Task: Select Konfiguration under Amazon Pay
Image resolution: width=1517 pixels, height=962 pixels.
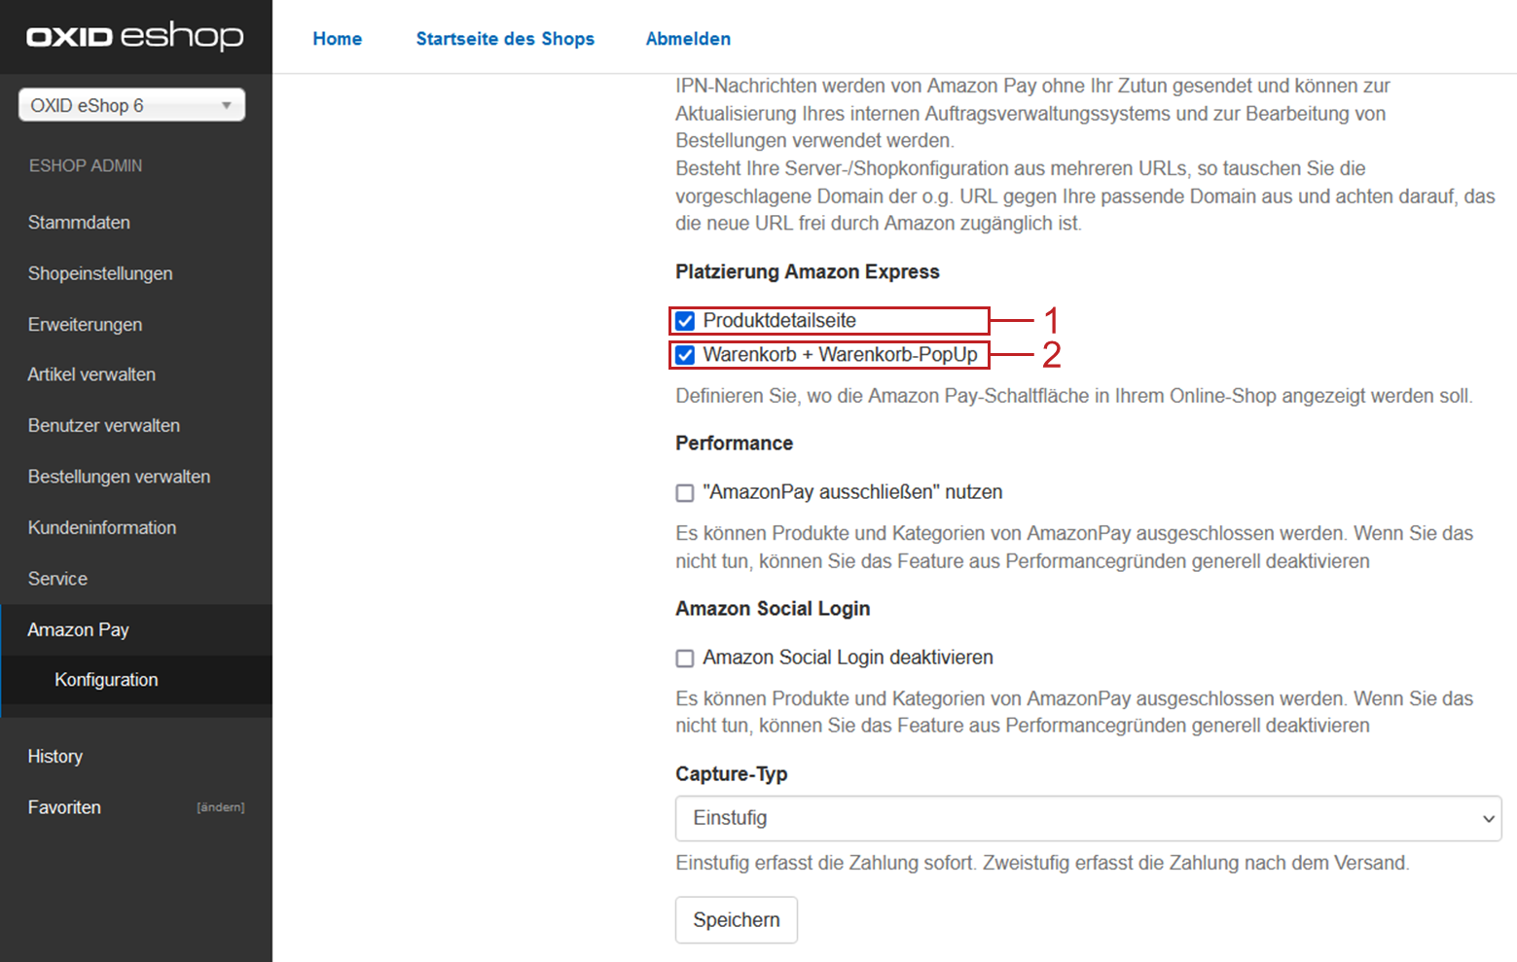Action: 106,680
